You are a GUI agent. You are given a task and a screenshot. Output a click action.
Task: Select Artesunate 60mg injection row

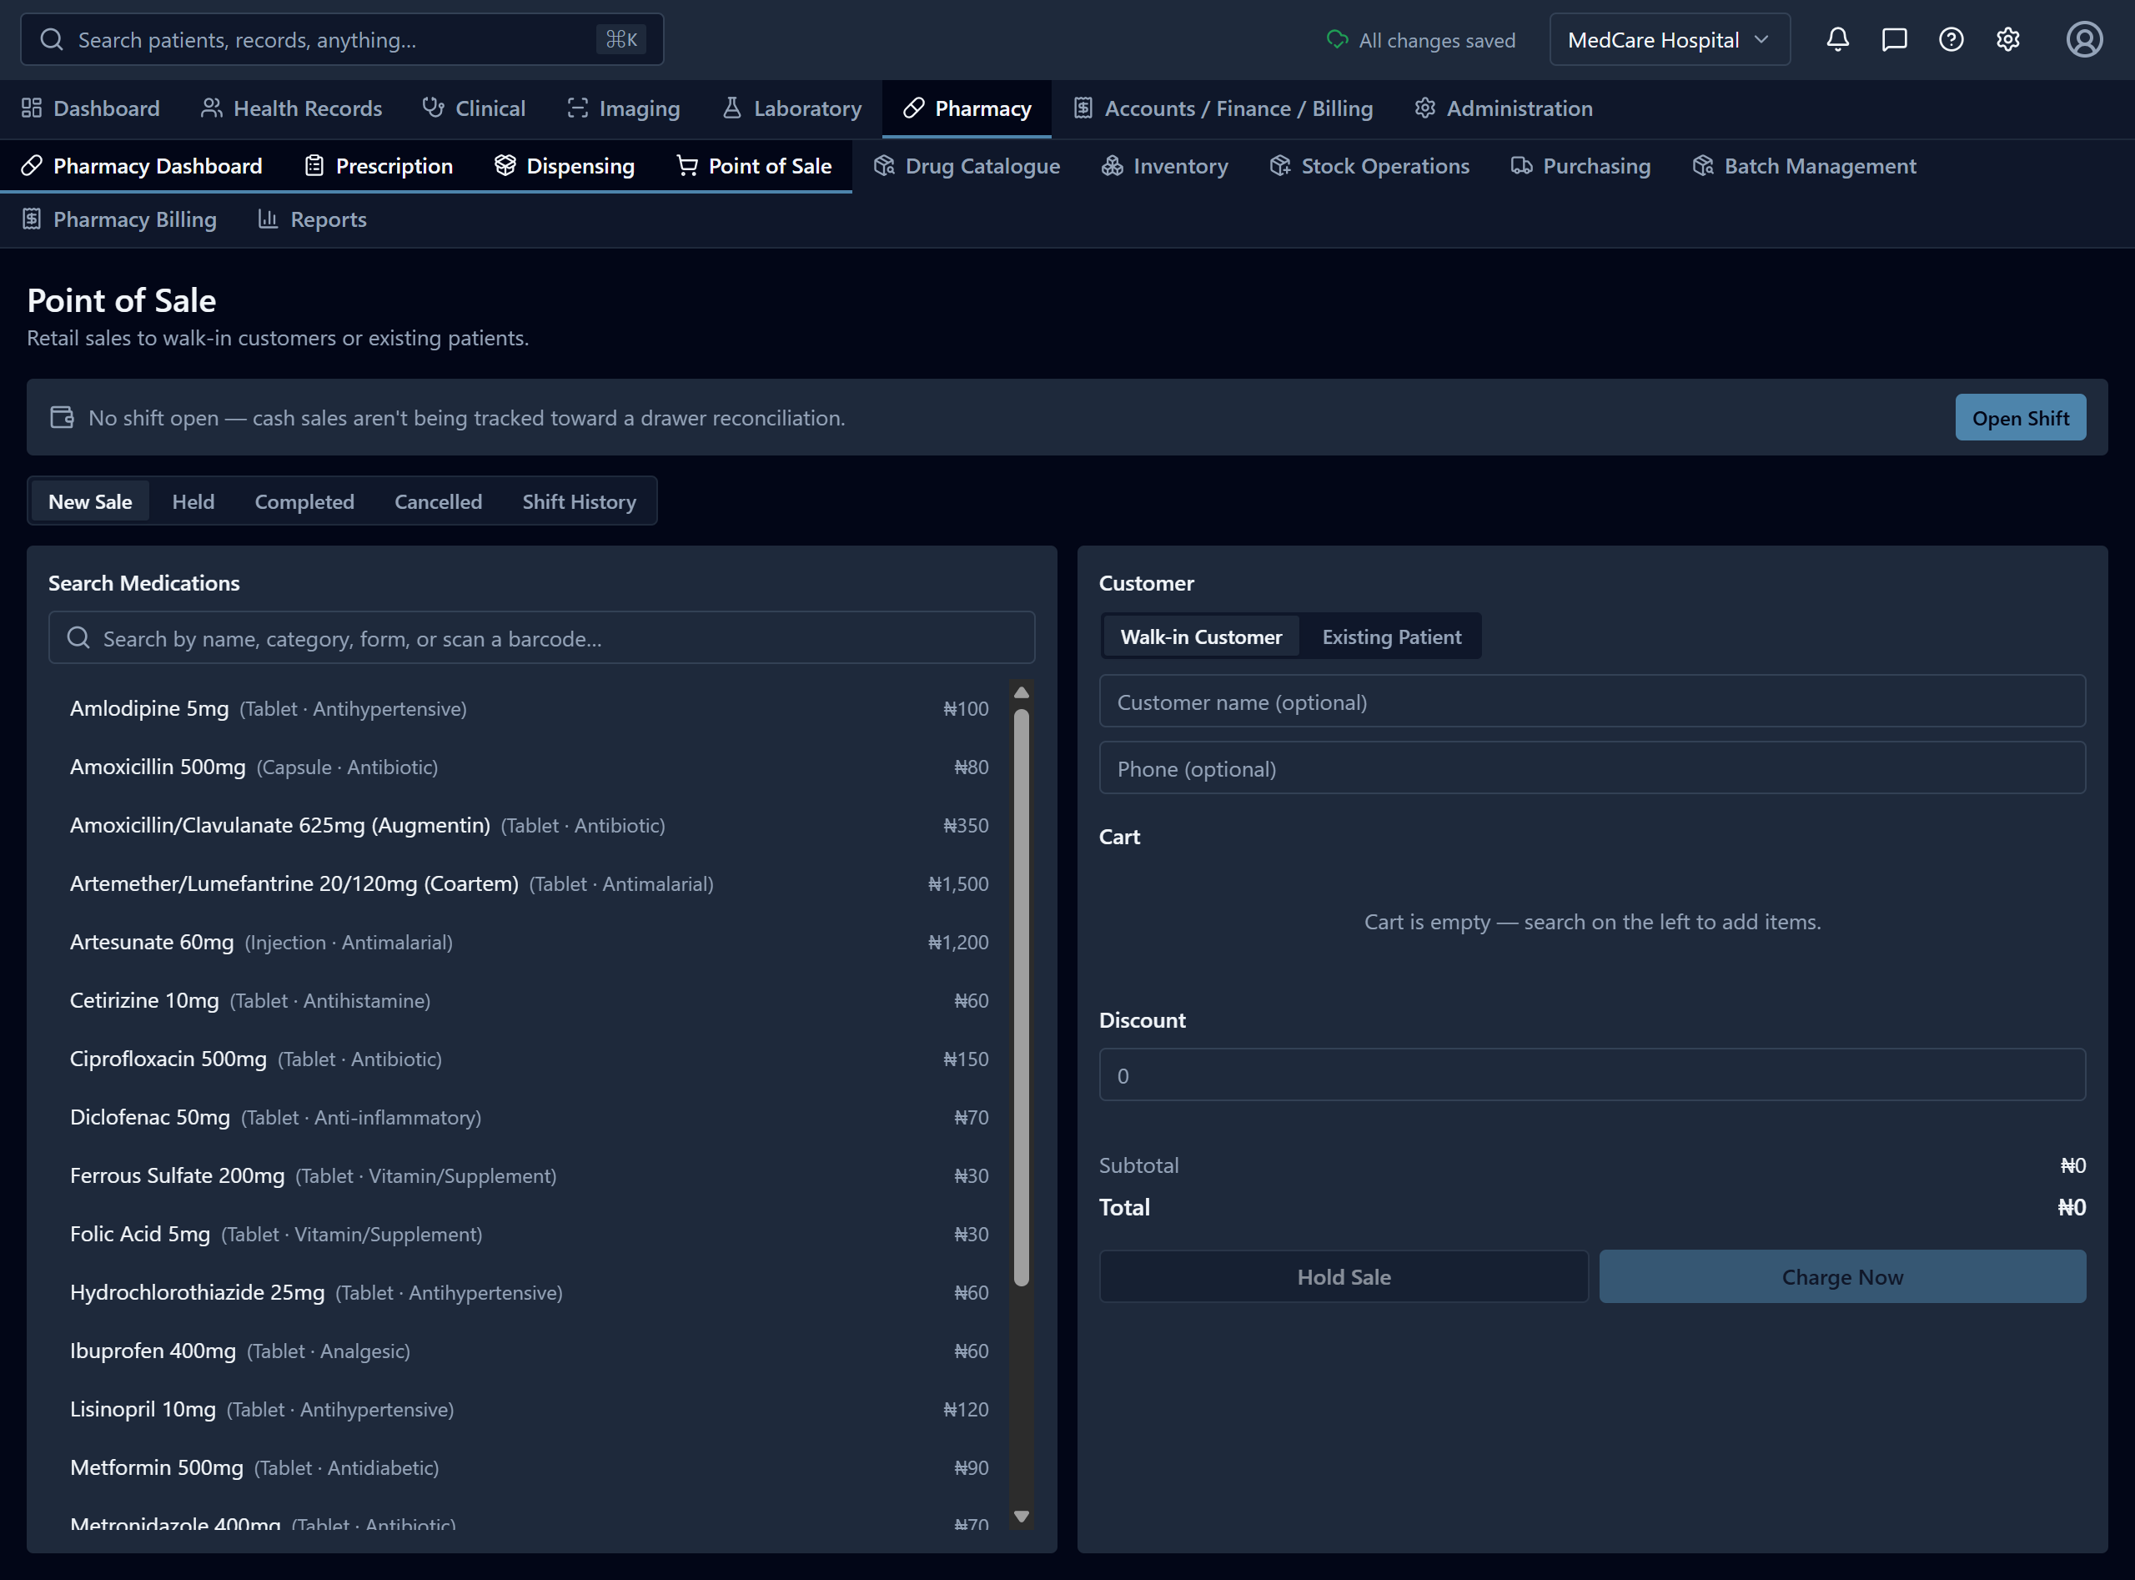coord(529,941)
